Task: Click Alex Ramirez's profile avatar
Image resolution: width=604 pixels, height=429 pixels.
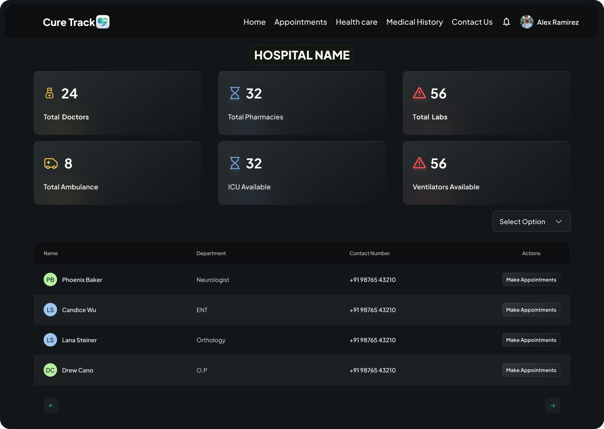Action: [x=527, y=22]
